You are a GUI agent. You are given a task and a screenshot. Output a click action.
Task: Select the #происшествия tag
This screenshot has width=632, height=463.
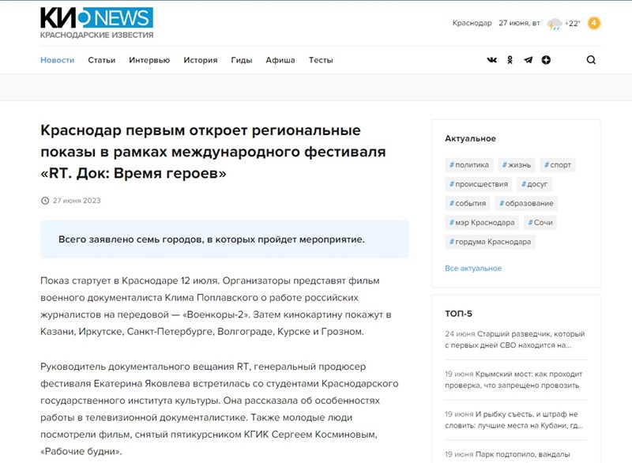pos(479,184)
